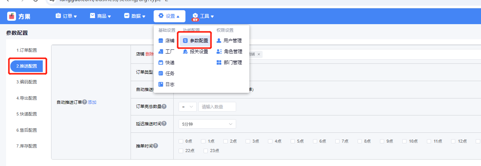Click the help icon beside 自动推送订单
481x166 pixels.
[x=85, y=102]
